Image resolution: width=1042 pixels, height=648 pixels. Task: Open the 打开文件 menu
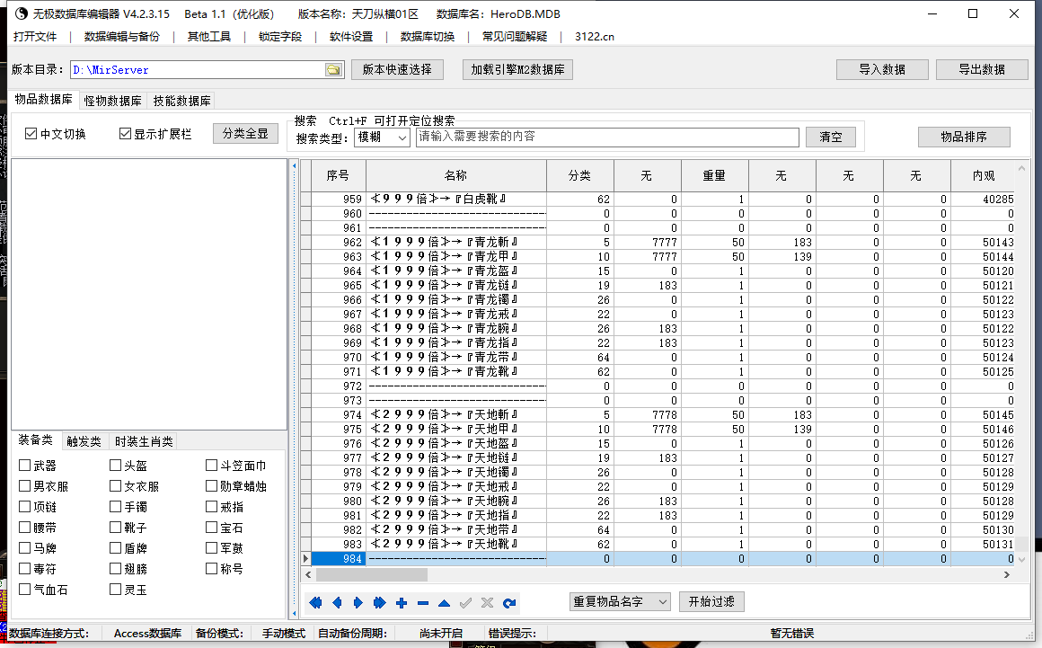coord(35,37)
